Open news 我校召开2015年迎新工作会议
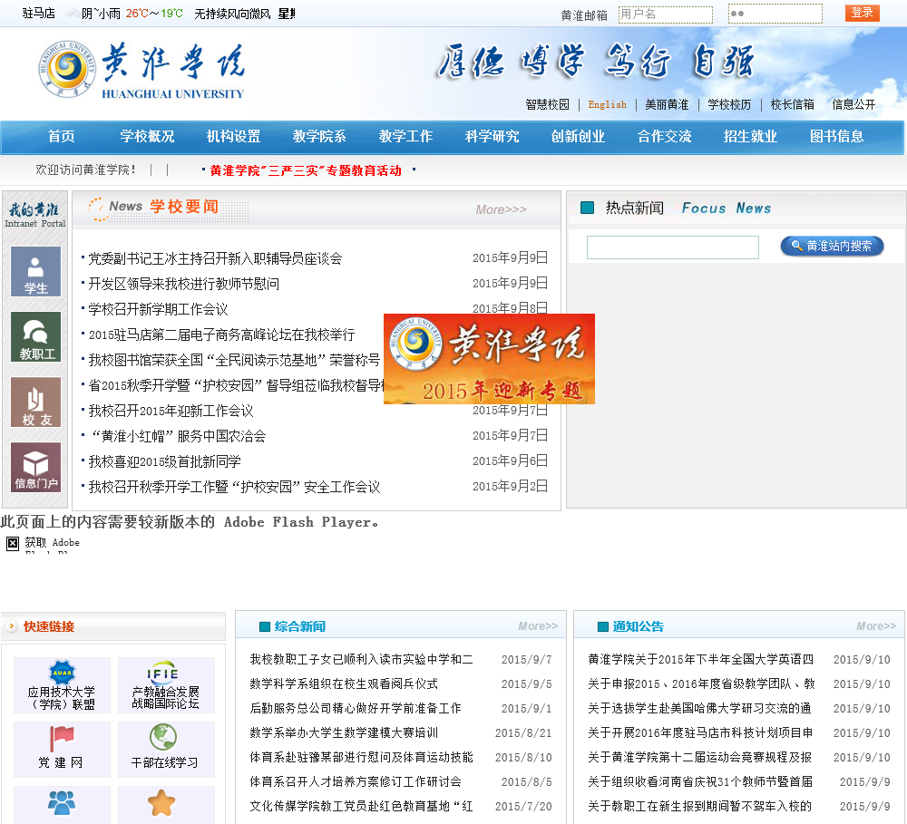The width and height of the screenshot is (907, 824). [171, 412]
